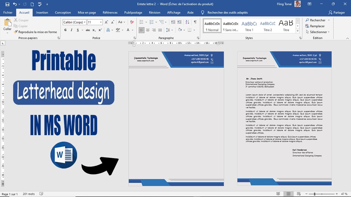Click the Partager share button
351x197 pixels.
(337, 13)
